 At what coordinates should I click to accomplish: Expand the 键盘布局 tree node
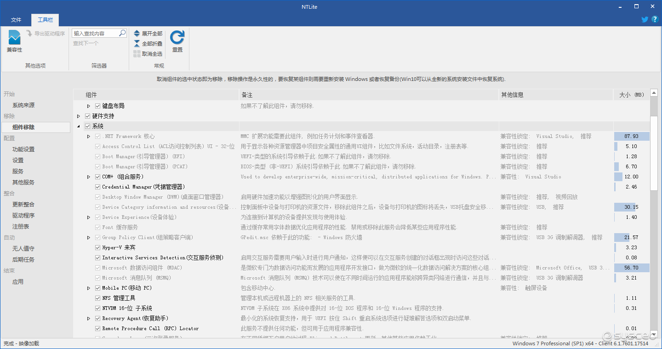[x=89, y=106]
